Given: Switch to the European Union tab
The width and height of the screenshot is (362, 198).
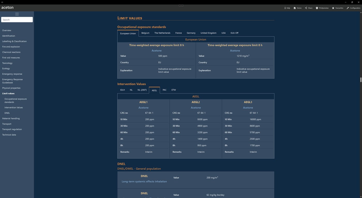Looking at the screenshot, I should (x=128, y=33).
